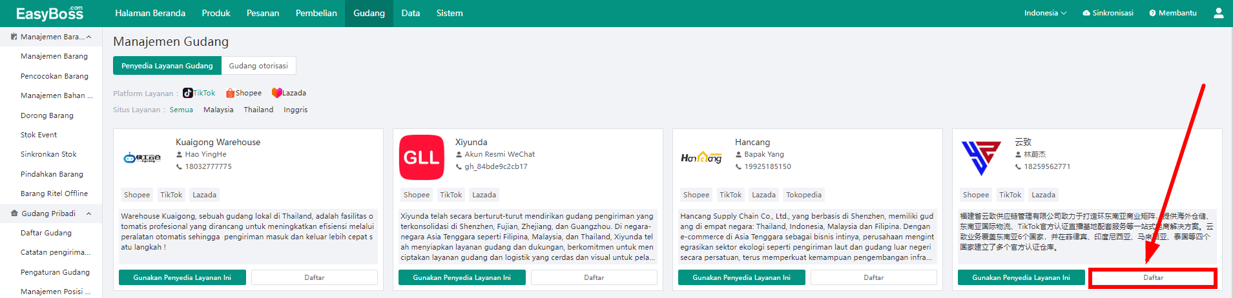
Task: Open Sinkronkan Stok in the sidebar
Action: [x=48, y=154]
